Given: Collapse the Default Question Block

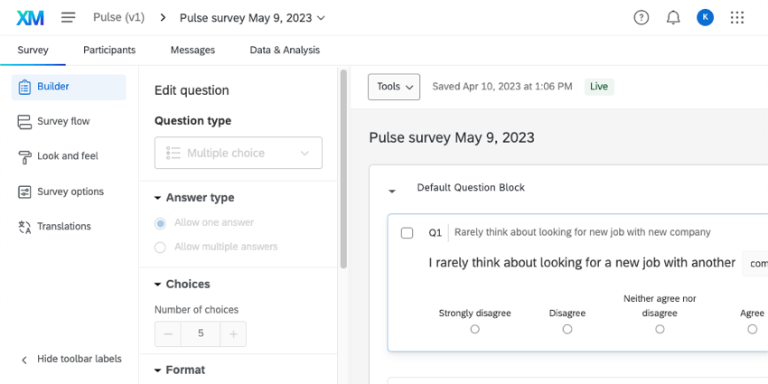Looking at the screenshot, I should click(x=392, y=191).
